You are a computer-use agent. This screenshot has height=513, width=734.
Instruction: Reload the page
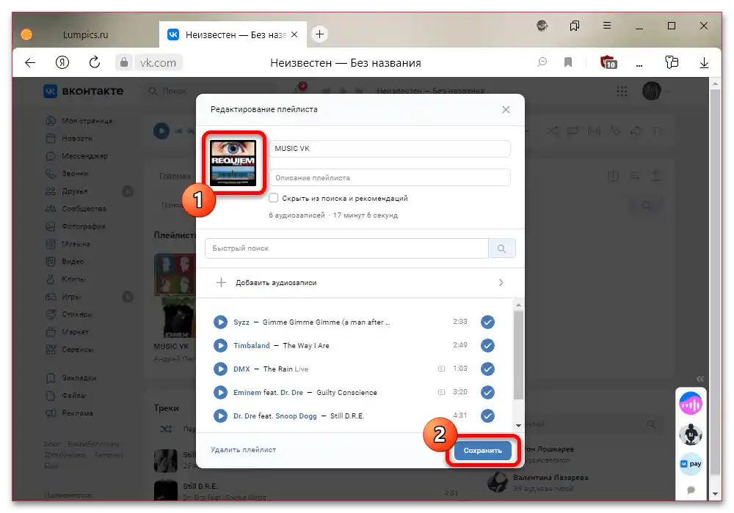(x=95, y=62)
